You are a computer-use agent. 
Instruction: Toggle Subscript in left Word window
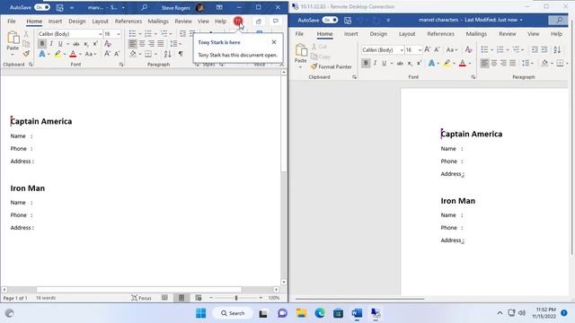tap(86, 44)
